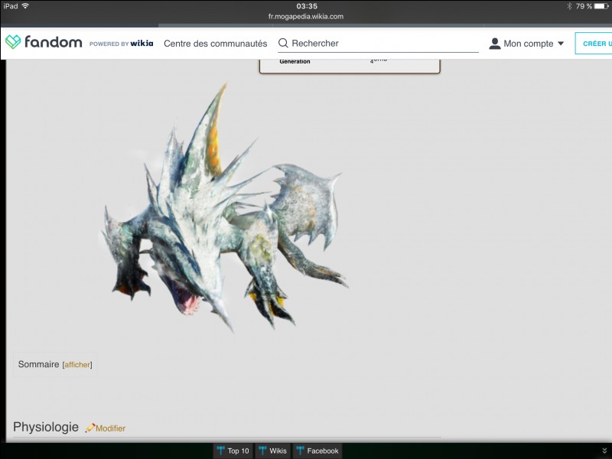Click the 03:35 clock in status bar

(307, 6)
